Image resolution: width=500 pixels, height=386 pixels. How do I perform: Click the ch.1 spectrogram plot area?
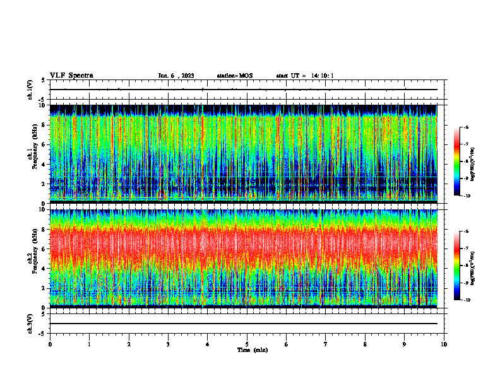(x=244, y=154)
